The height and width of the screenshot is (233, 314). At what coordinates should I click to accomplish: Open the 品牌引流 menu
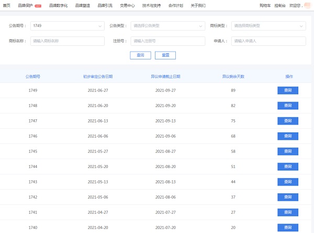click(x=105, y=6)
